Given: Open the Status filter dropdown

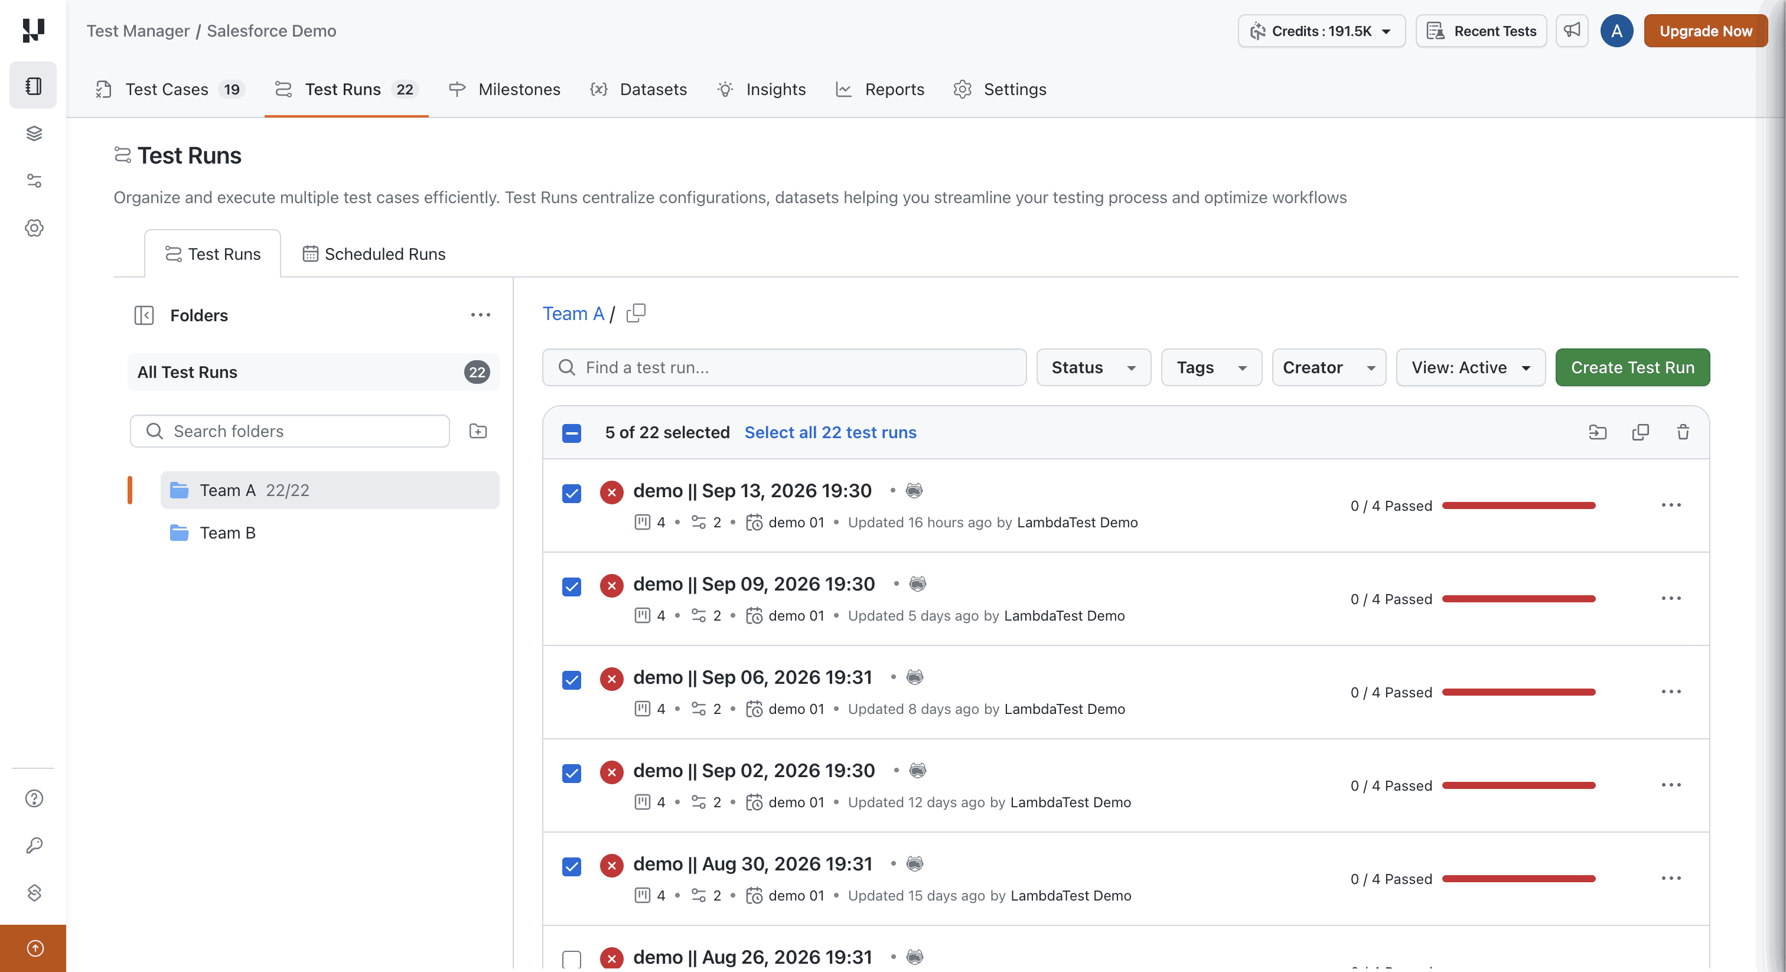Looking at the screenshot, I should coord(1093,367).
